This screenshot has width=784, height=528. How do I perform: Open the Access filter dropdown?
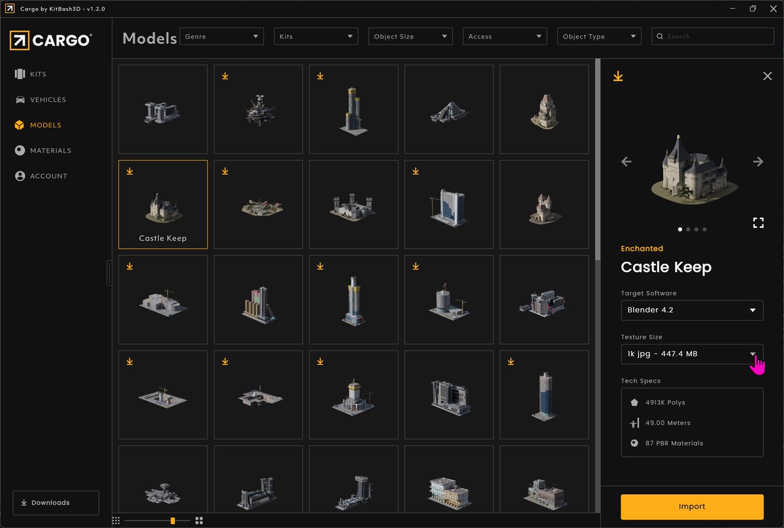tap(505, 37)
